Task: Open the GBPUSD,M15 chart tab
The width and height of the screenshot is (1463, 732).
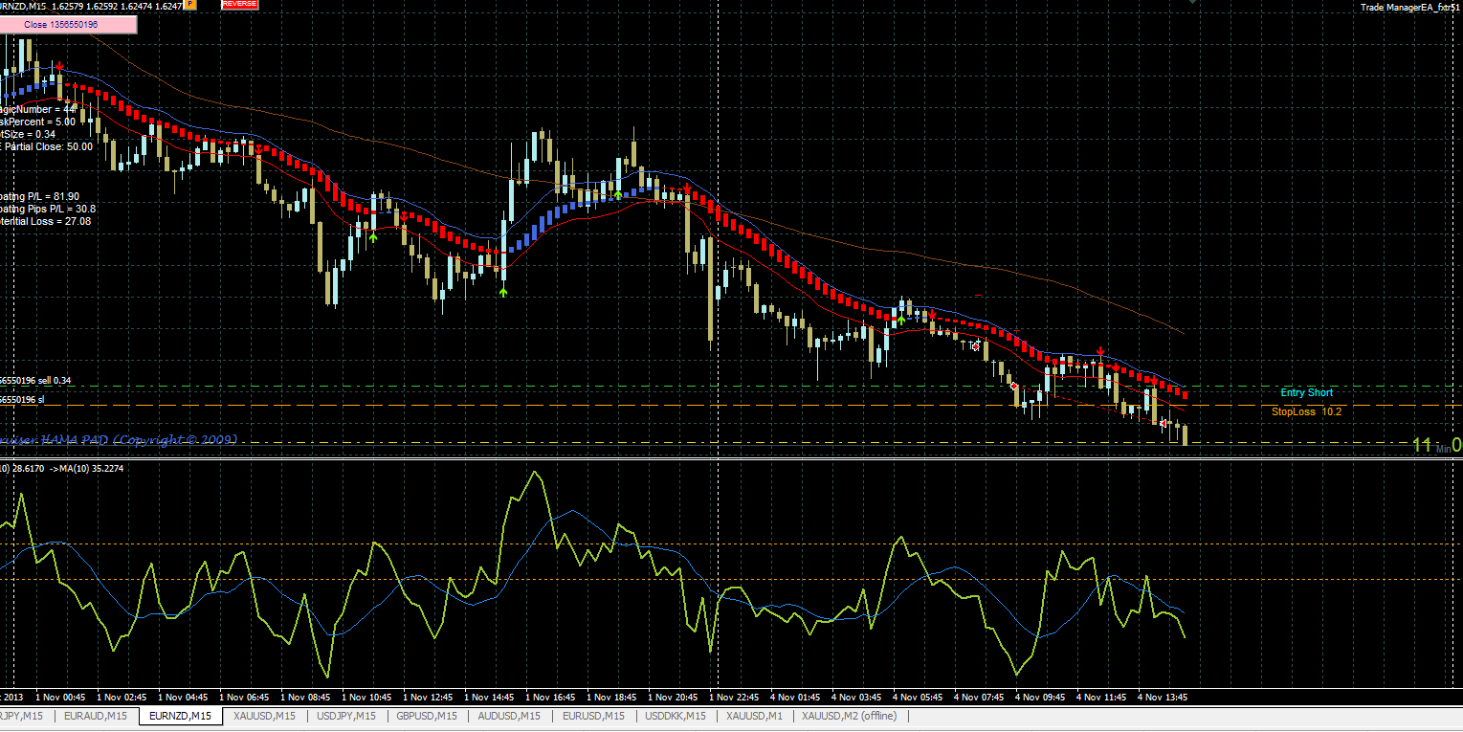Action: click(x=426, y=716)
